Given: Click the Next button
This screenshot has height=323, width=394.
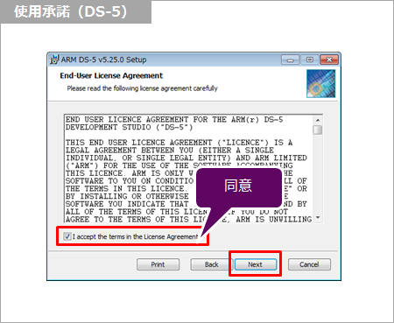Looking at the screenshot, I should click(x=256, y=264).
